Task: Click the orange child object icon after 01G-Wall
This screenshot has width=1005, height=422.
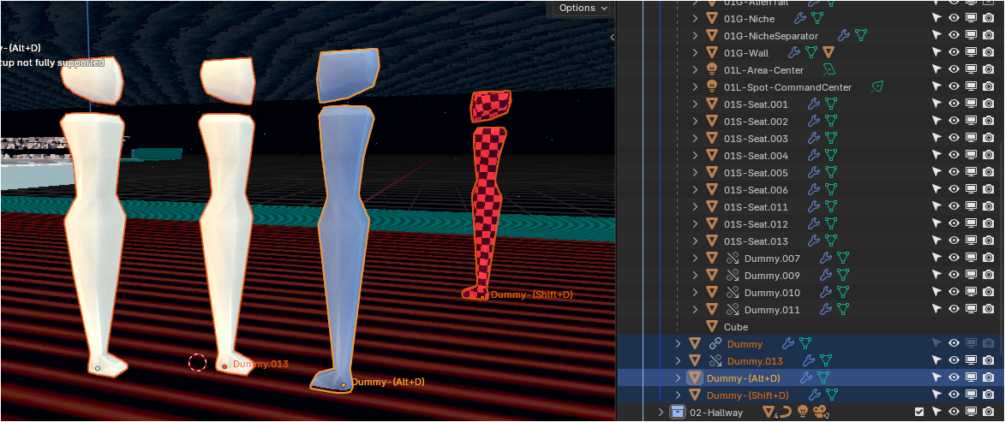Action: point(829,52)
